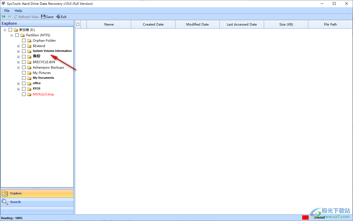Collapse the Partition (NTFS) node
This screenshot has height=221, width=353.
coord(12,35)
